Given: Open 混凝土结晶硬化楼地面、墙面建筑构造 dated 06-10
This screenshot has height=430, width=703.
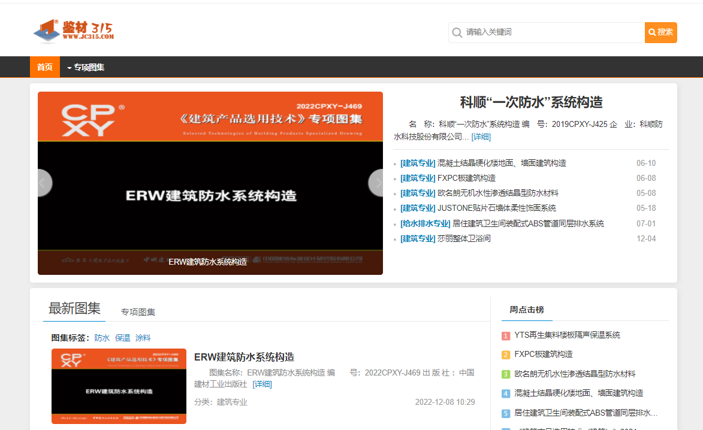Looking at the screenshot, I should 502,163.
